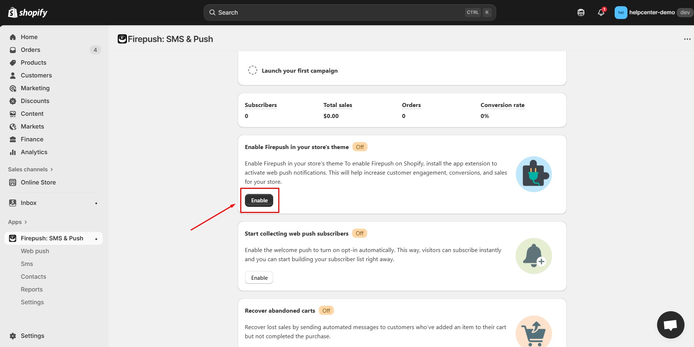Enable Firepush in your store's theme

(259, 201)
